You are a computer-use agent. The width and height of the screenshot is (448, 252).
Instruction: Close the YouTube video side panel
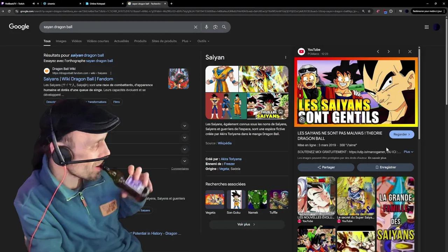tap(410, 51)
